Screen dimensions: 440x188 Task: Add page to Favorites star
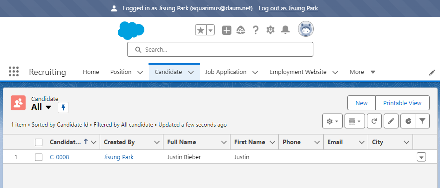pyautogui.click(x=201, y=30)
